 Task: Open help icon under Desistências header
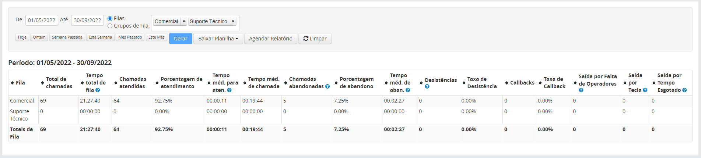pos(427,86)
